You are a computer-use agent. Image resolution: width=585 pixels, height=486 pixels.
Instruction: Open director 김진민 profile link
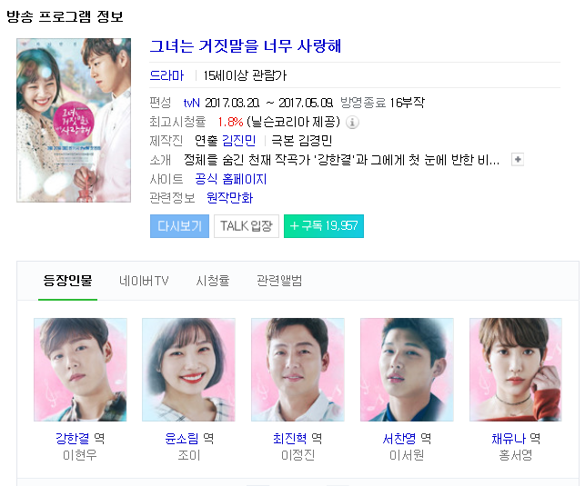click(238, 141)
